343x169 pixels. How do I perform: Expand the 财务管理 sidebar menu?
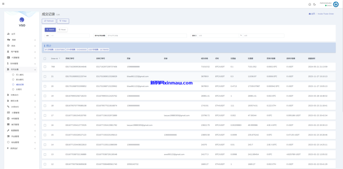pos(21,63)
